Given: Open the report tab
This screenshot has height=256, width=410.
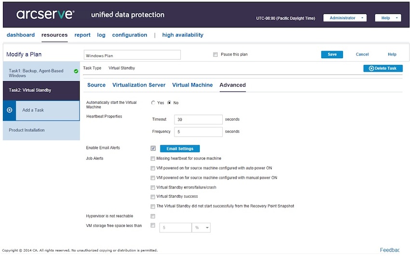Looking at the screenshot, I should pos(82,35).
